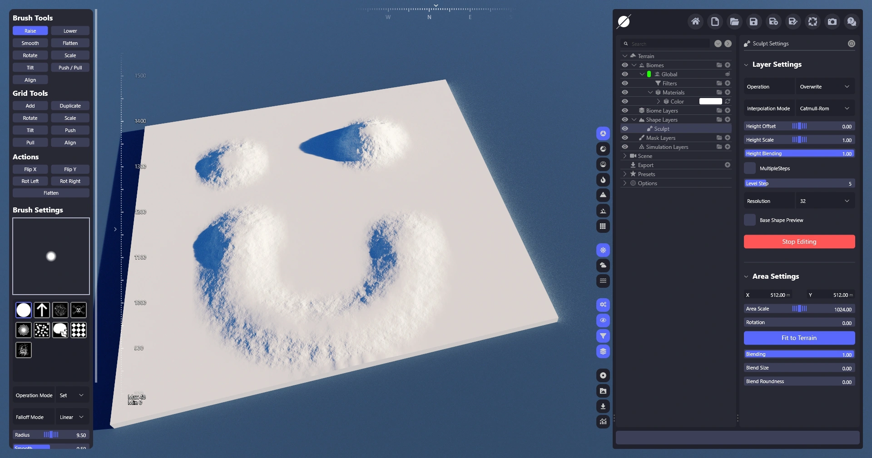The image size is (872, 458).
Task: Click the download arrow icon in vertical toolbar
Action: click(x=603, y=406)
